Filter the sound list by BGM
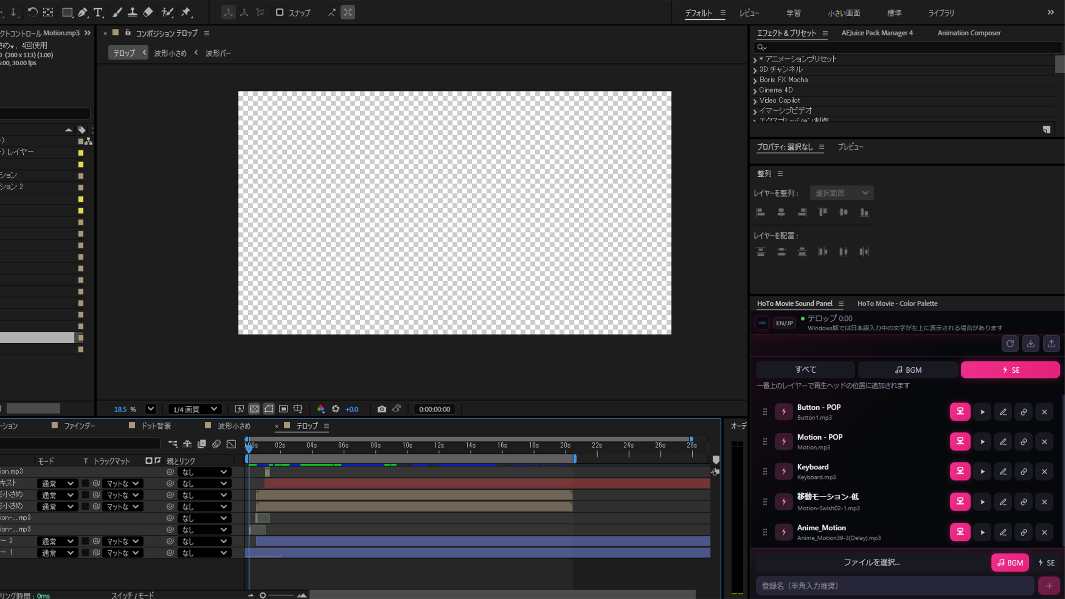The image size is (1065, 599). [908, 370]
